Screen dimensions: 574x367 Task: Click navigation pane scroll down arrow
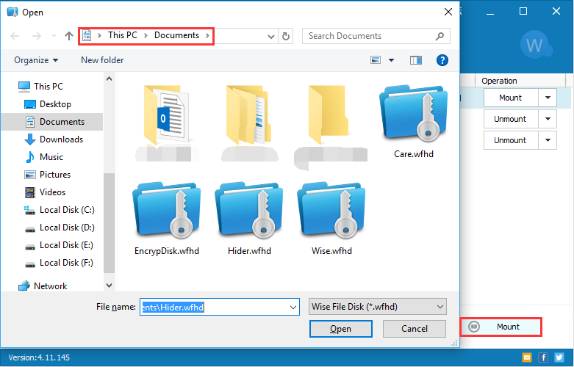click(x=109, y=285)
